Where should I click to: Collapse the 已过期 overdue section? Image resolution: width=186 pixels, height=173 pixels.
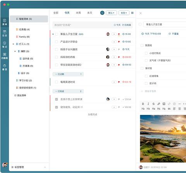(x=68, y=74)
